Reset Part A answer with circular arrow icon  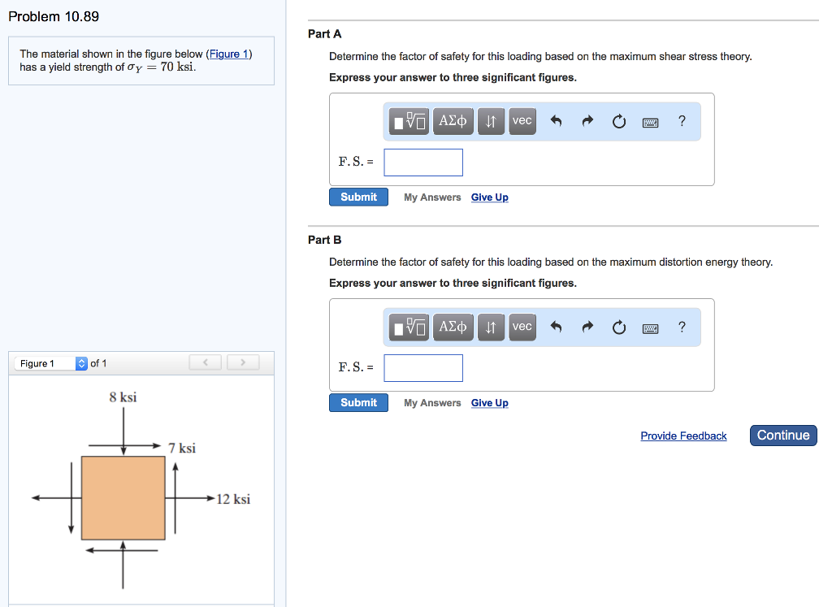click(x=618, y=121)
